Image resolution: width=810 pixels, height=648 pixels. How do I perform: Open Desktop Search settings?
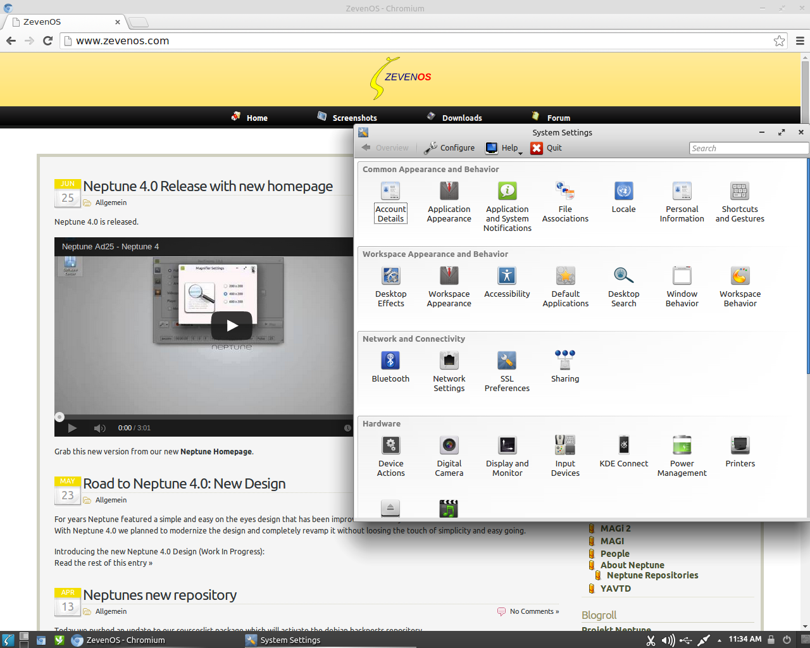[623, 286]
